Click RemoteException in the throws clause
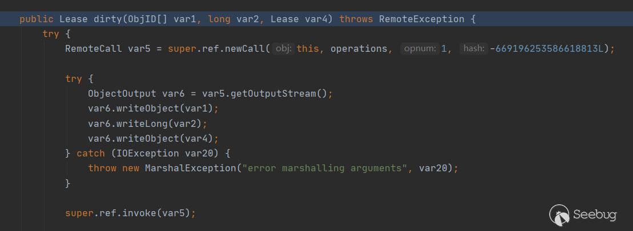 [x=421, y=19]
